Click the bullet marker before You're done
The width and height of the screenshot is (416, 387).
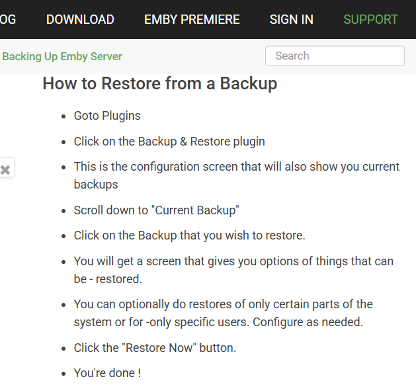pyautogui.click(x=63, y=374)
